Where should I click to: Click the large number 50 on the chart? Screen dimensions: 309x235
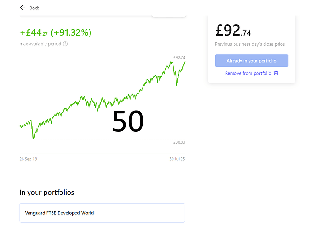[x=128, y=121]
